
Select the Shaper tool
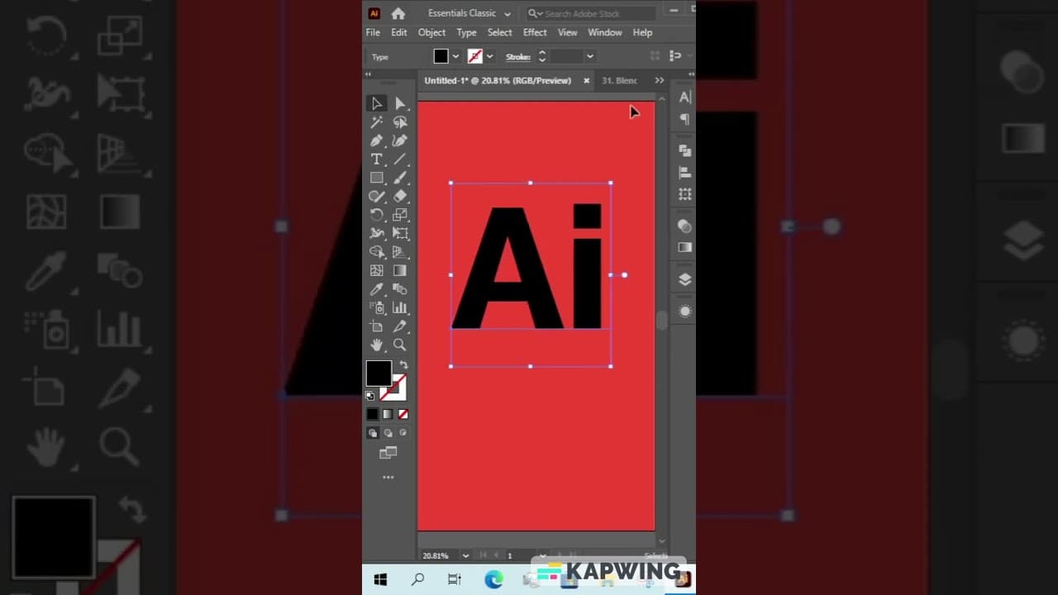coord(376,197)
